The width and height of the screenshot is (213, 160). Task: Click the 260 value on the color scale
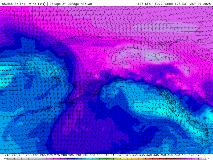point(36,155)
